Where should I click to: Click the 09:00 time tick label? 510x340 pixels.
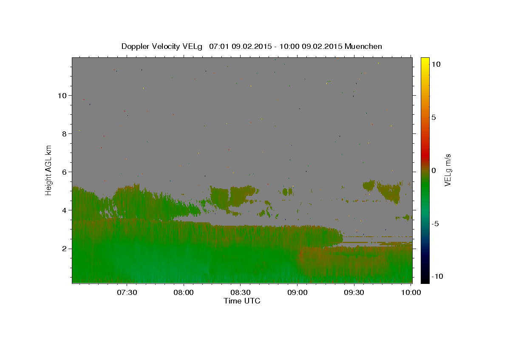297,292
